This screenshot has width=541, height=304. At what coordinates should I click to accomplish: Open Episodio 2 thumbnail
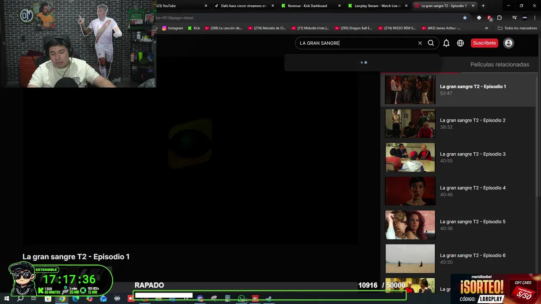pos(410,123)
